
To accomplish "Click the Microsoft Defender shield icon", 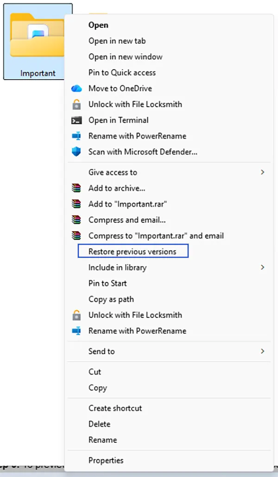I will coord(76,152).
